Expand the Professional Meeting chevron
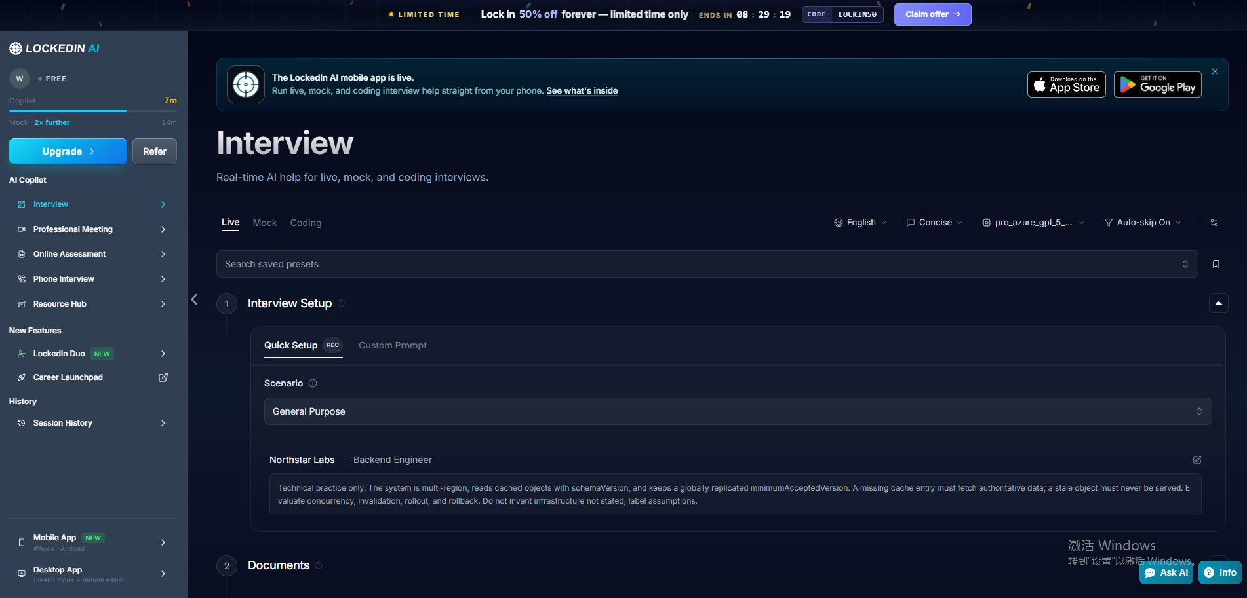Image resolution: width=1247 pixels, height=598 pixels. pos(163,229)
